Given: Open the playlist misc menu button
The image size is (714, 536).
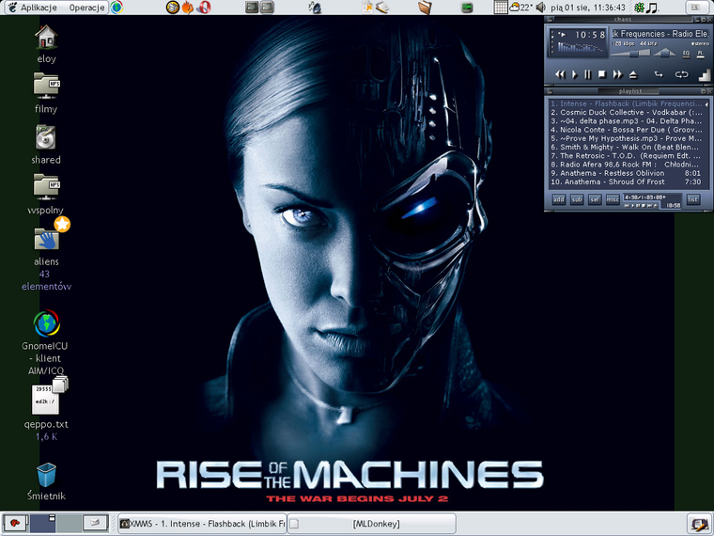Looking at the screenshot, I should pyautogui.click(x=613, y=199).
